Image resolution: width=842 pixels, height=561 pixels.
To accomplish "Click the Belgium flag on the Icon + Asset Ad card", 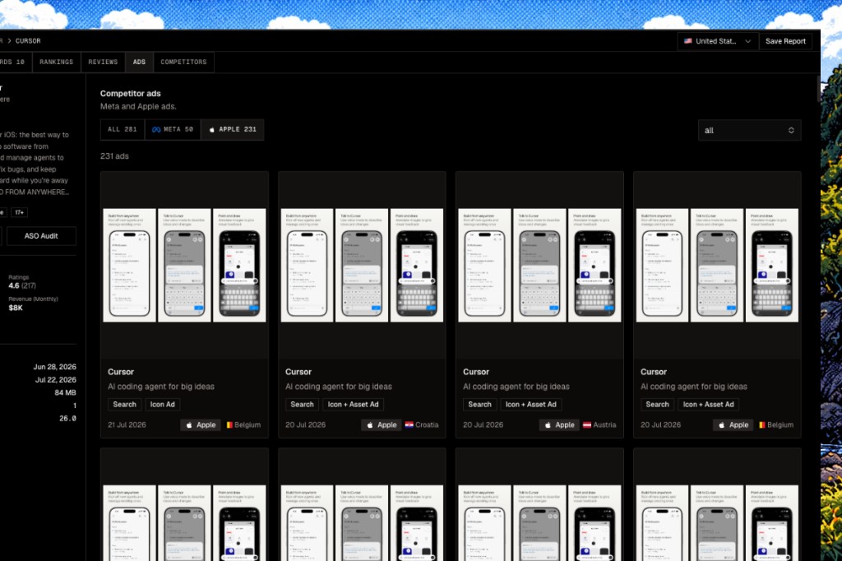I will tap(762, 425).
